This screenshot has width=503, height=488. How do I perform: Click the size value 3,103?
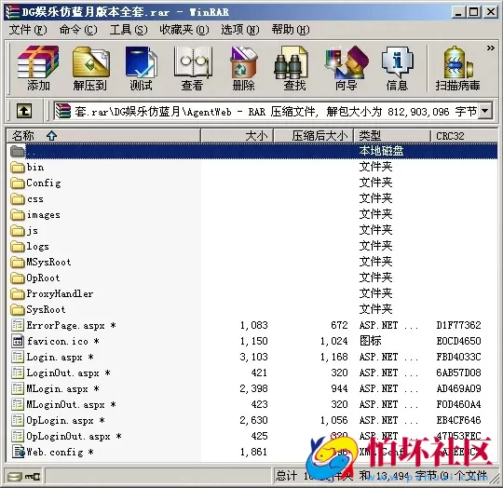coord(253,357)
